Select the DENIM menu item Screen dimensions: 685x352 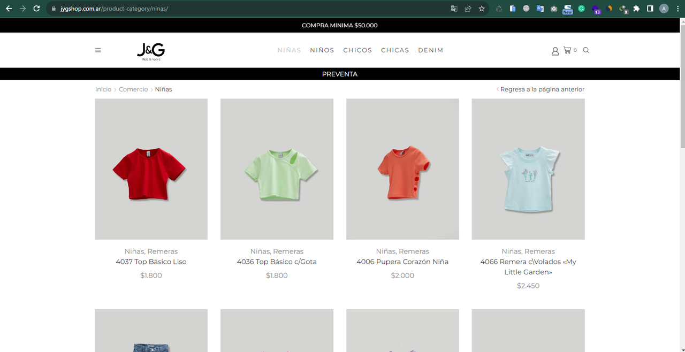point(431,50)
